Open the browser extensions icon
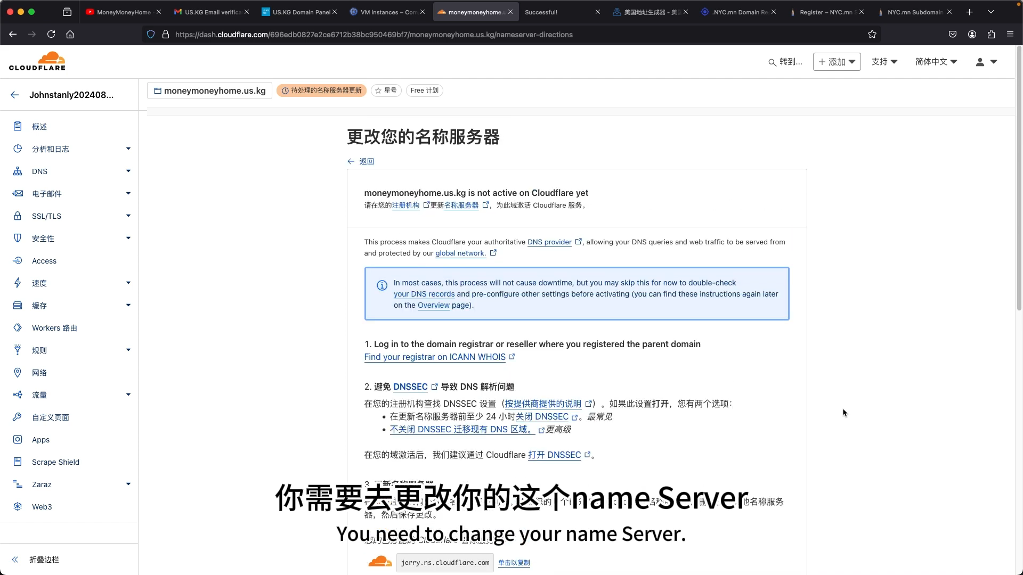The height and width of the screenshot is (575, 1023). [991, 34]
